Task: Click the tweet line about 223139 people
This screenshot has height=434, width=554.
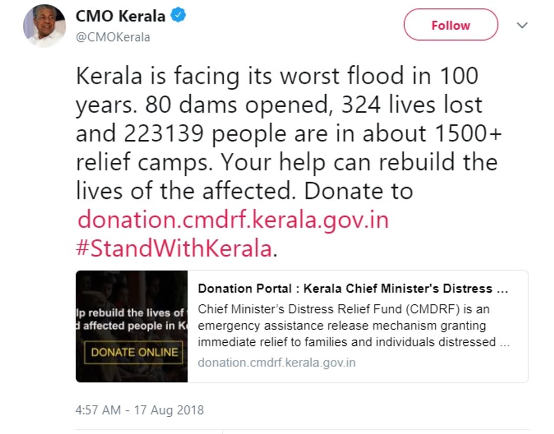Action: click(288, 133)
